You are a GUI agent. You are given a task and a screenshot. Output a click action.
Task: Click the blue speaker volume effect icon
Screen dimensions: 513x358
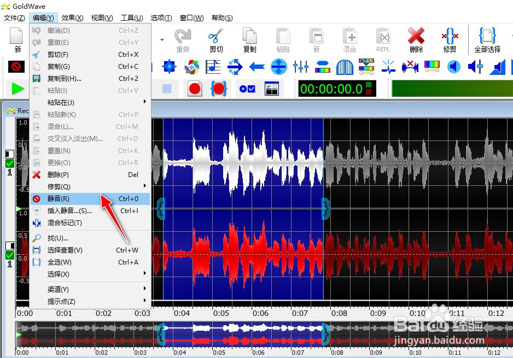point(454,67)
